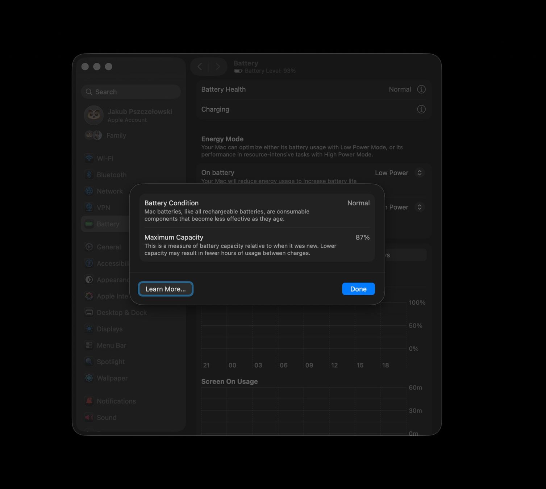546x489 pixels.
Task: Click the Charging row
Action: click(x=313, y=109)
